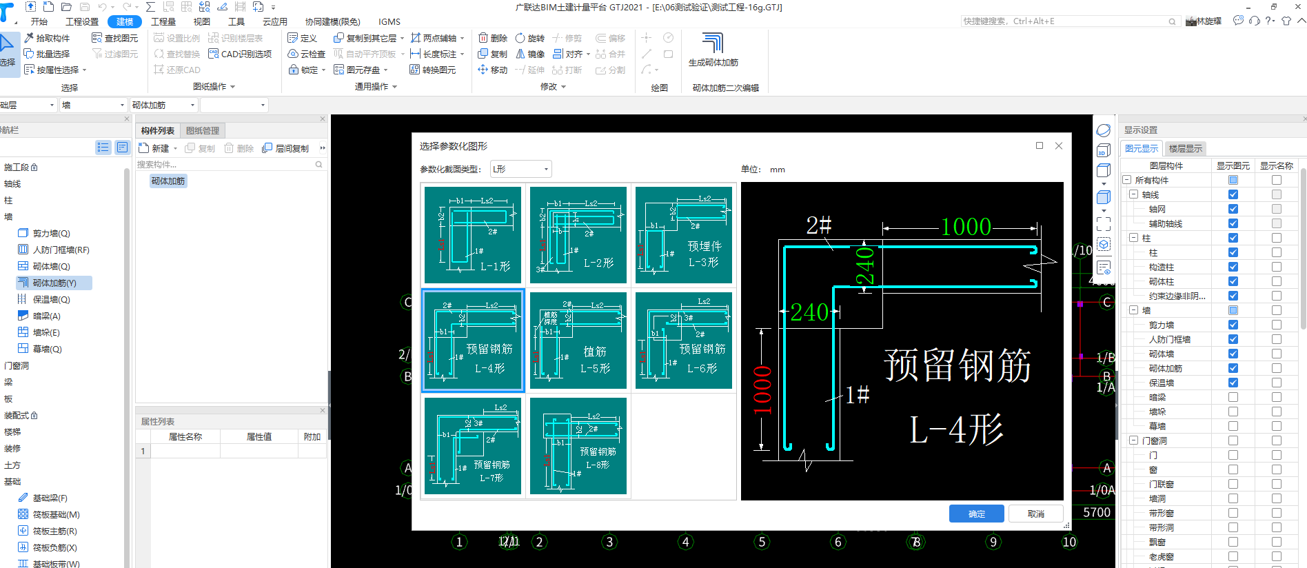Enable 显示名称 checkbox for 砌体墙
Viewport: 1307px width, 568px height.
click(x=1277, y=354)
